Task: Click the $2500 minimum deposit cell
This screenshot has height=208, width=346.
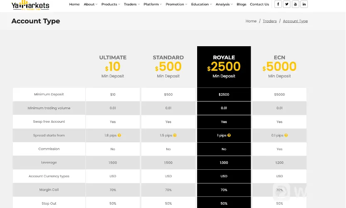Action: (224, 94)
